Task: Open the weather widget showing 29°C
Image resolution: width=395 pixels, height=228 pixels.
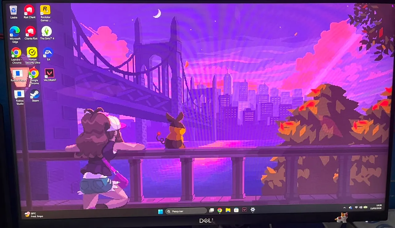Action: click(34, 215)
